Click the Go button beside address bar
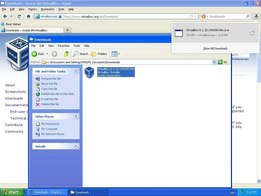Viewport: 261px width, 196px height. click(223, 62)
